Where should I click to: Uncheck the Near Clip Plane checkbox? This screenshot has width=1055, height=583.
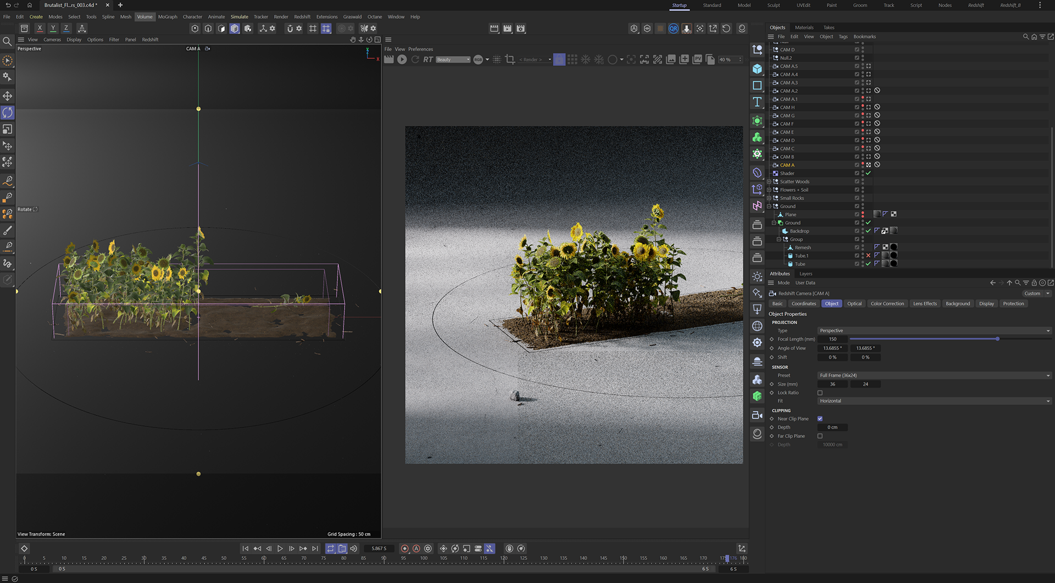tap(820, 419)
